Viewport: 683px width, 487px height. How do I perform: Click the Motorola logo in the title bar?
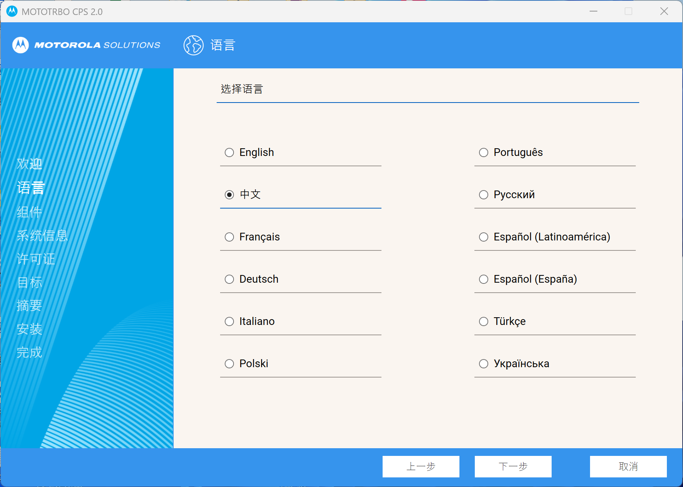click(12, 12)
